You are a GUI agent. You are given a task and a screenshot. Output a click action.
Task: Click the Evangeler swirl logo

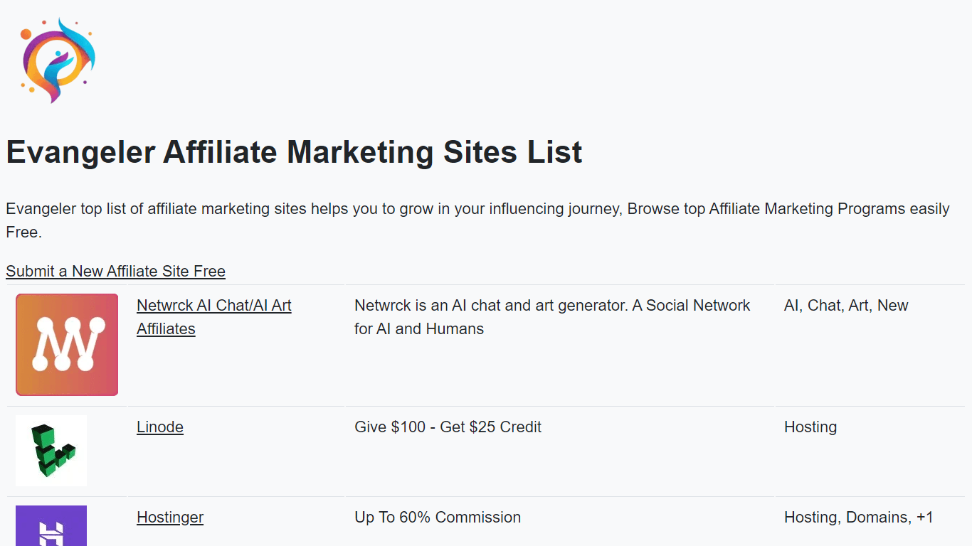coord(58,60)
